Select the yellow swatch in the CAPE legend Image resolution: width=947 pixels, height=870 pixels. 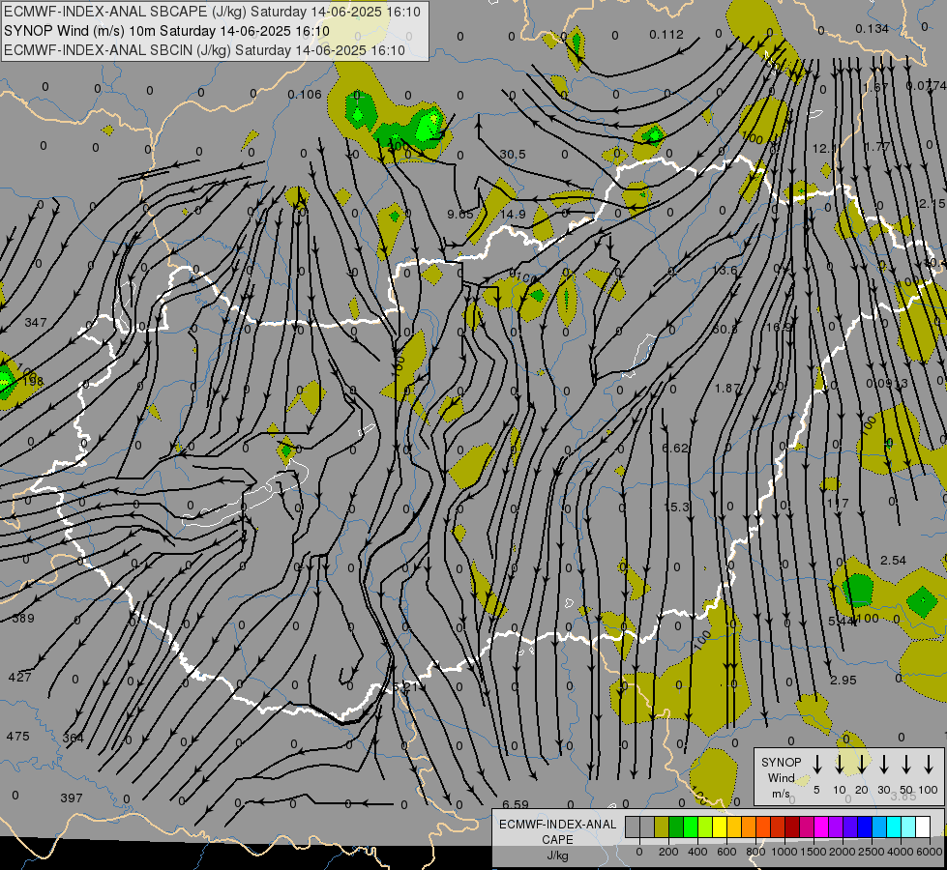coord(720,826)
